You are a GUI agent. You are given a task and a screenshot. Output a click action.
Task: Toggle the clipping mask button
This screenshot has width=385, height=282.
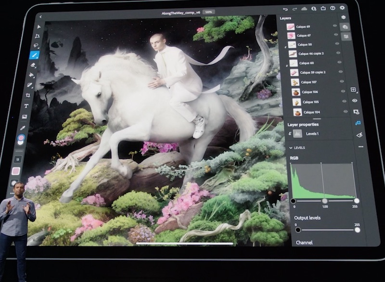(358, 123)
